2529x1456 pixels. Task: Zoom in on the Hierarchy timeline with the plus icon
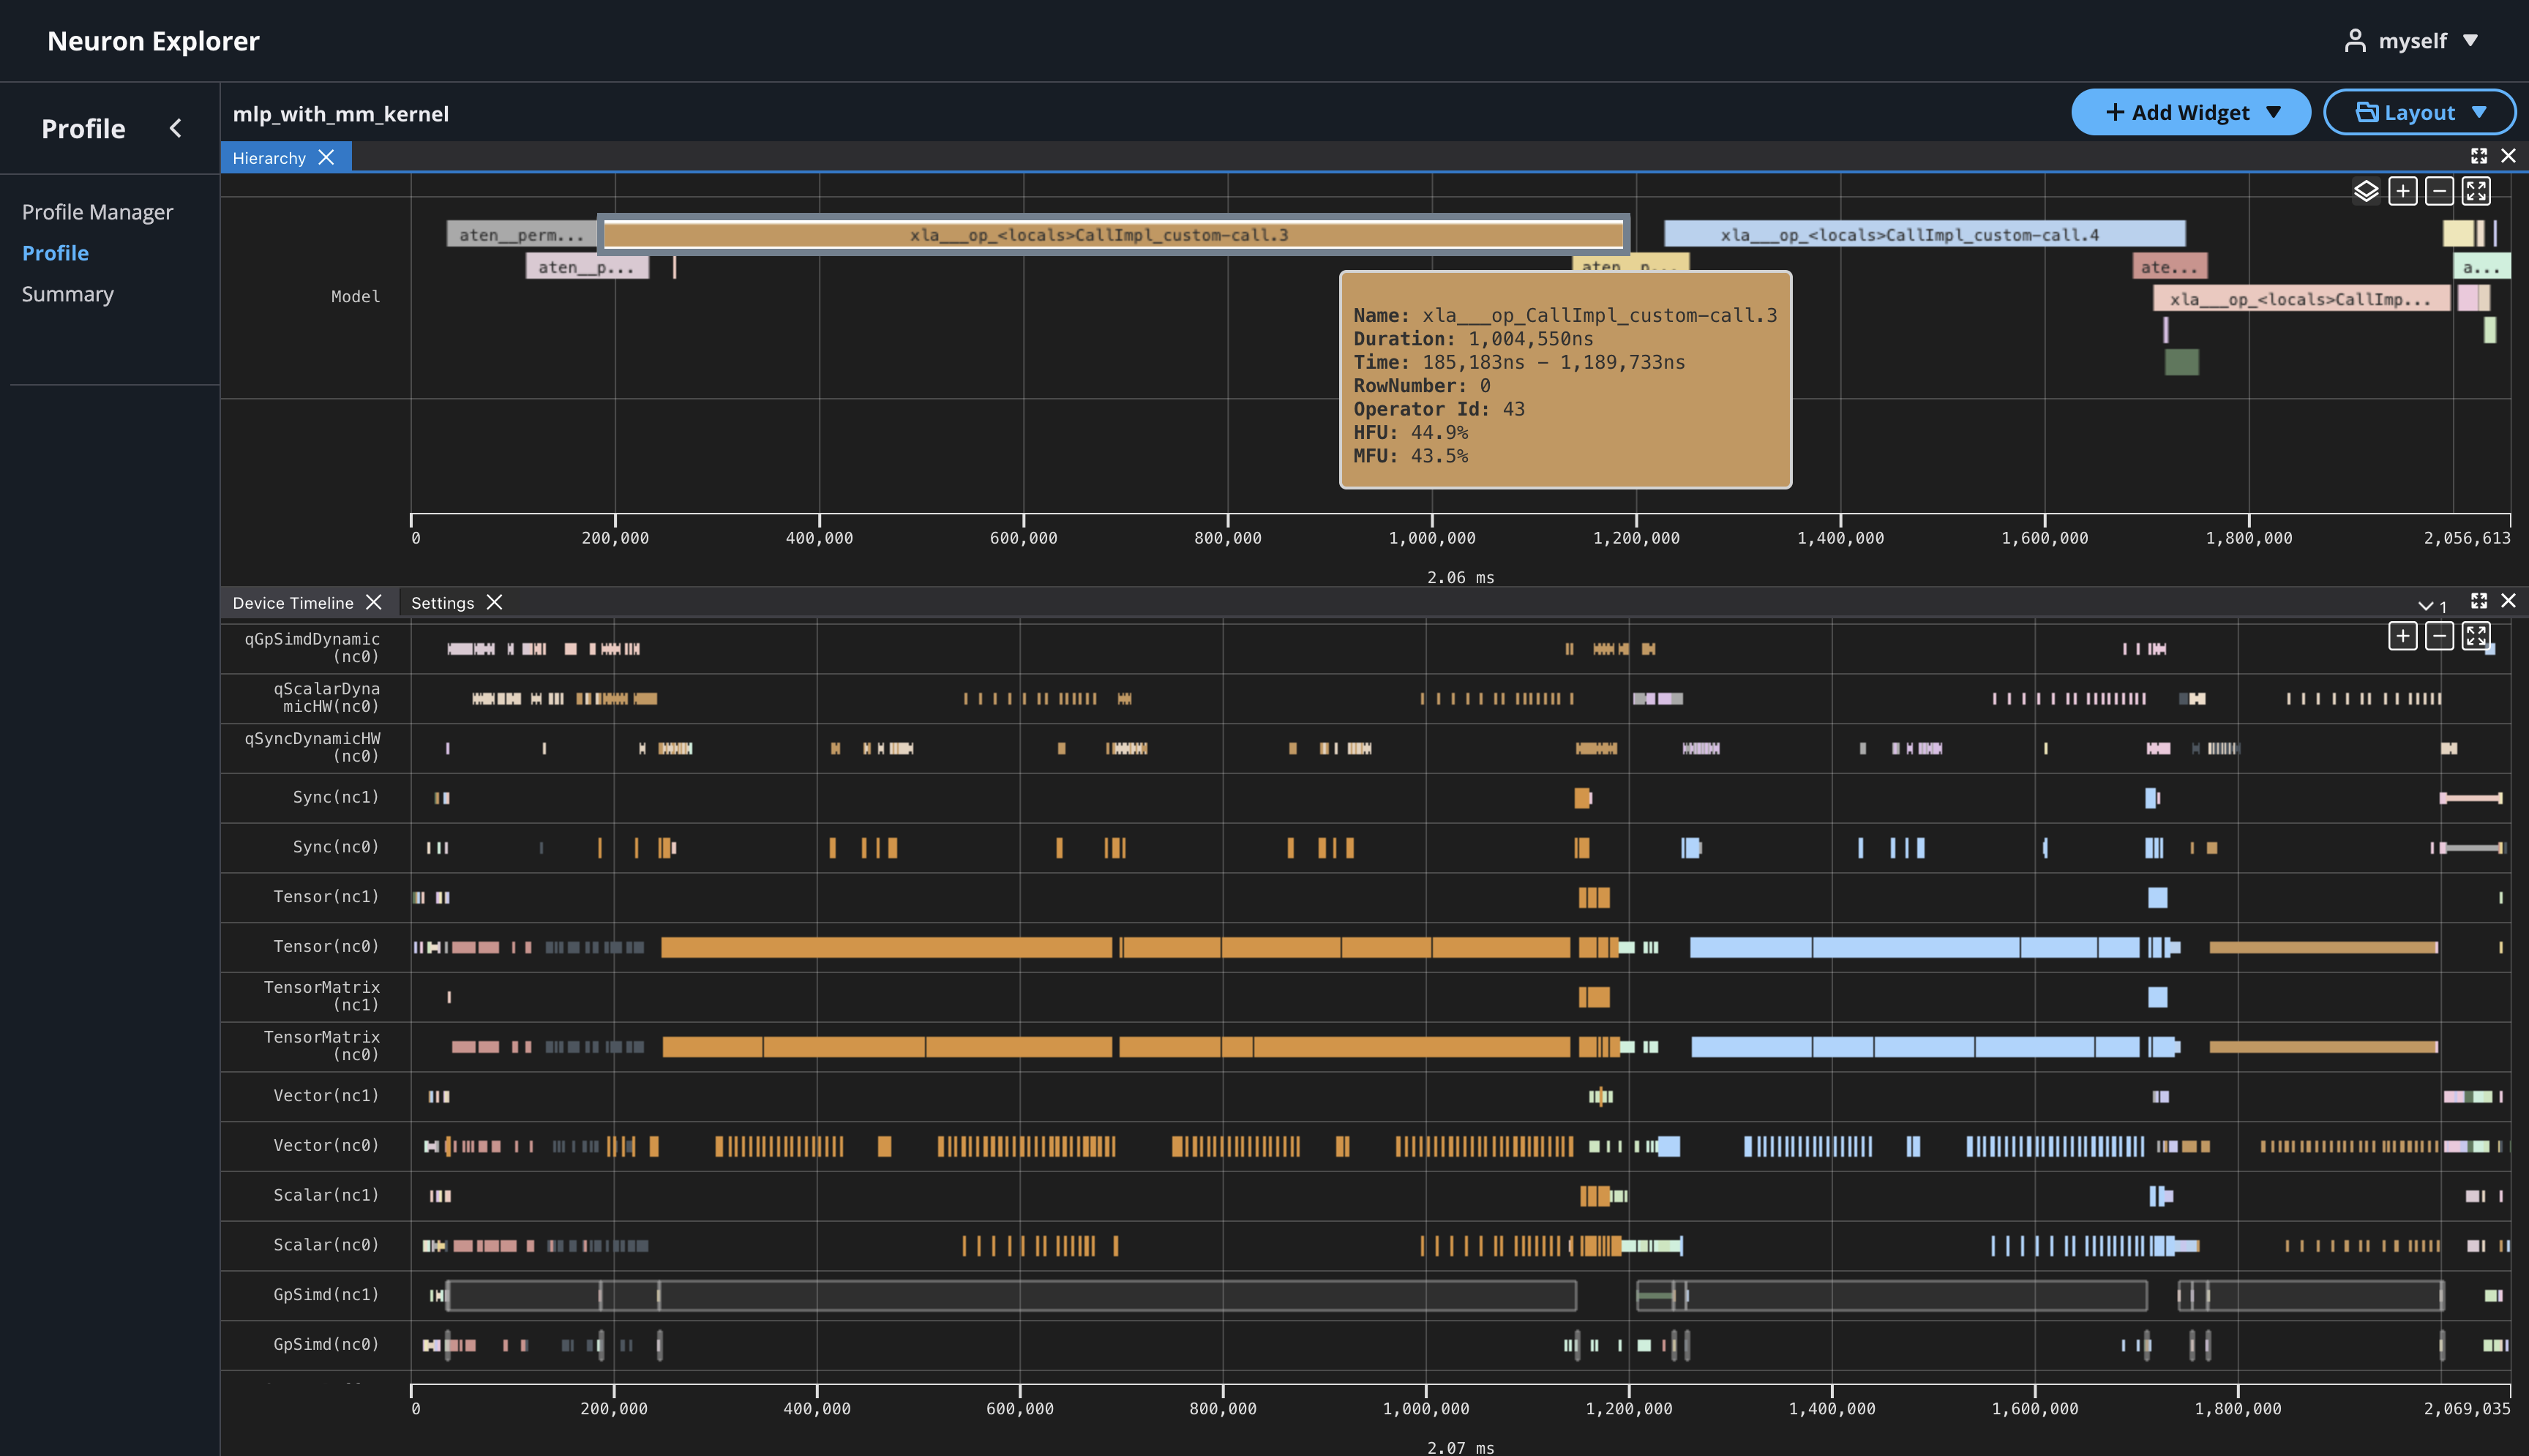point(2404,191)
